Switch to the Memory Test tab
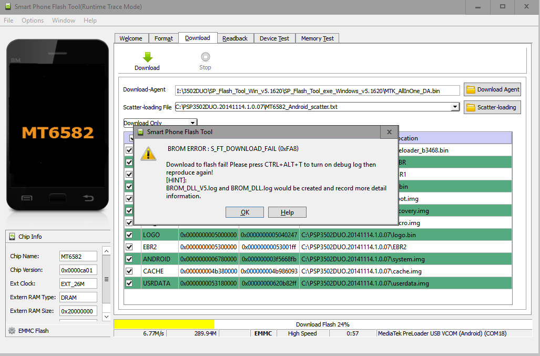This screenshot has height=356, width=540. (318, 38)
